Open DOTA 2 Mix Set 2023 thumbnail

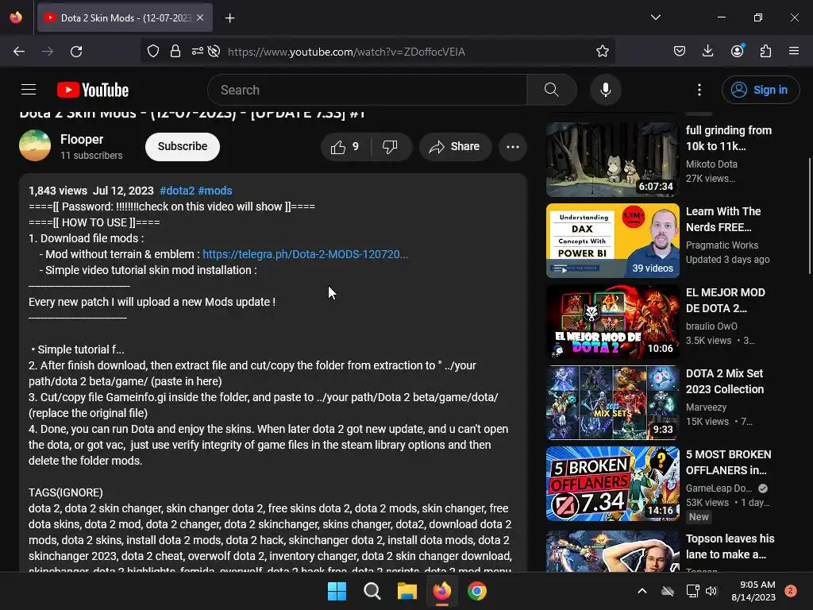click(612, 403)
